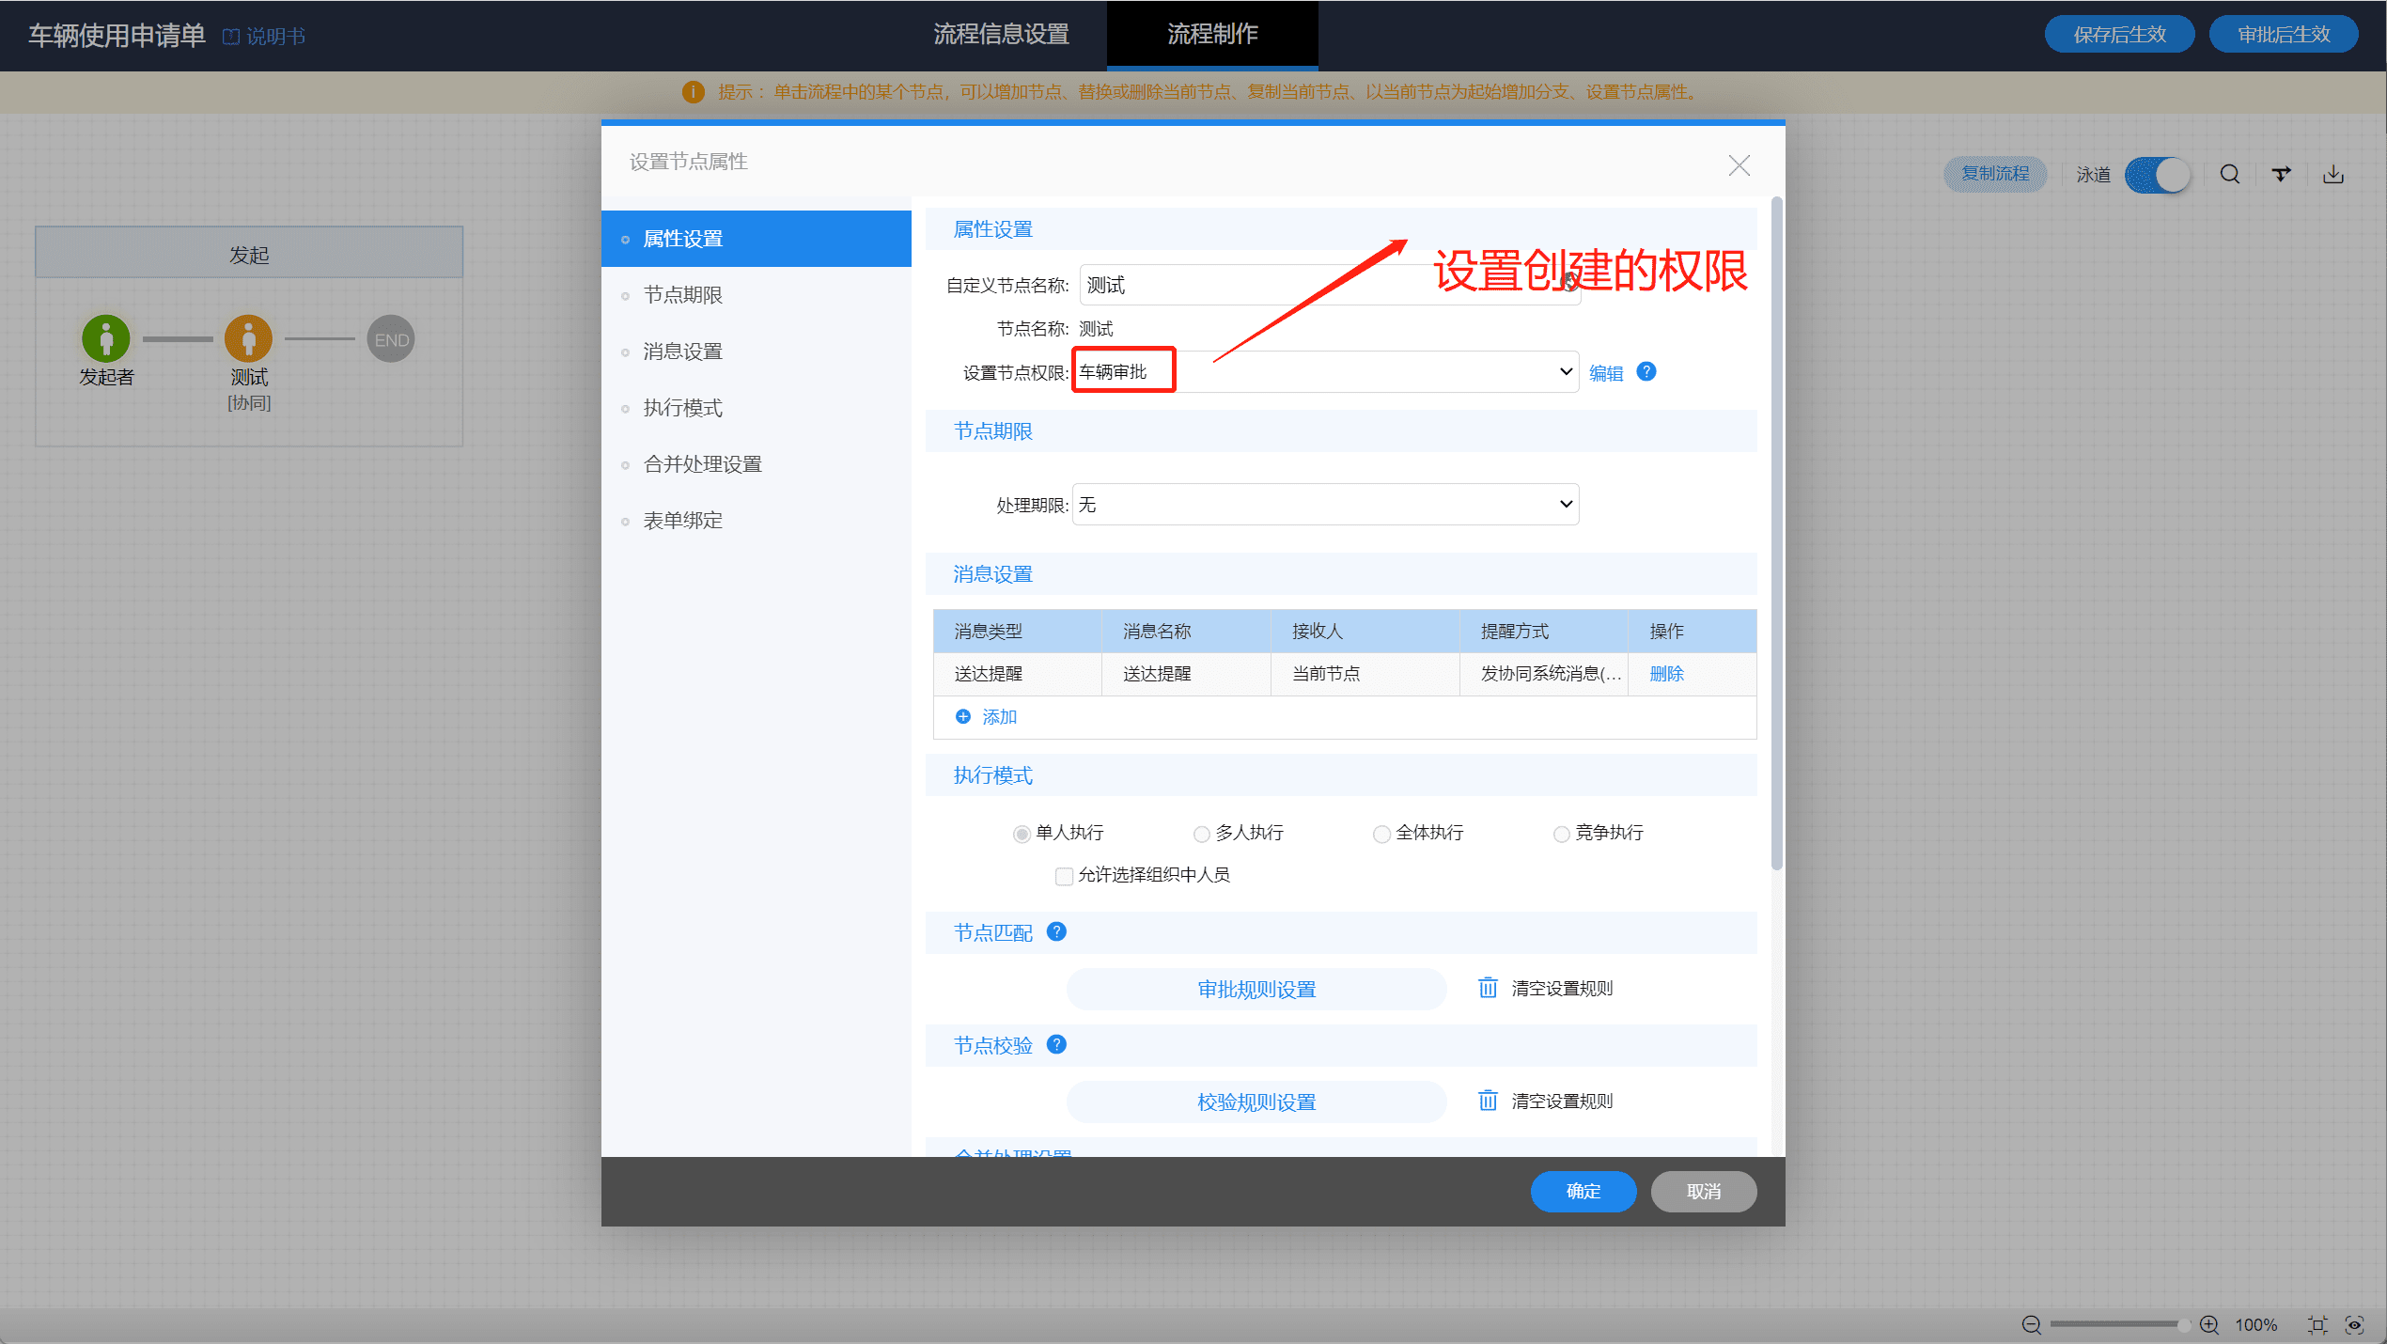Click the fit-to-screen frame icon

coord(2317,1325)
